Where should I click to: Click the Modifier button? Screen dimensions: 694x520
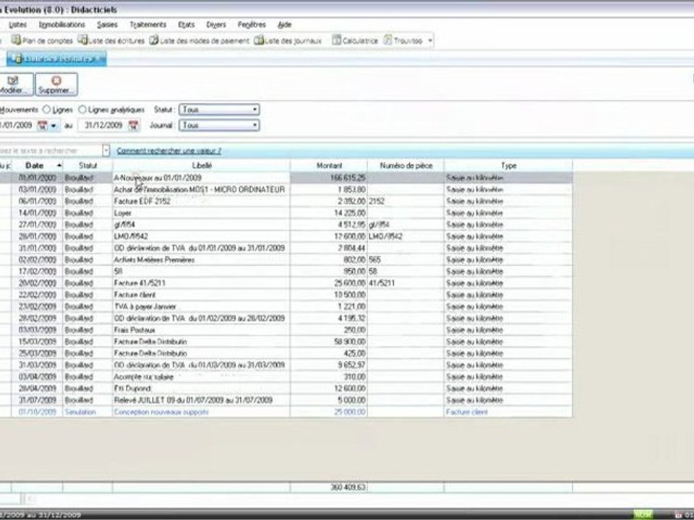point(15,84)
